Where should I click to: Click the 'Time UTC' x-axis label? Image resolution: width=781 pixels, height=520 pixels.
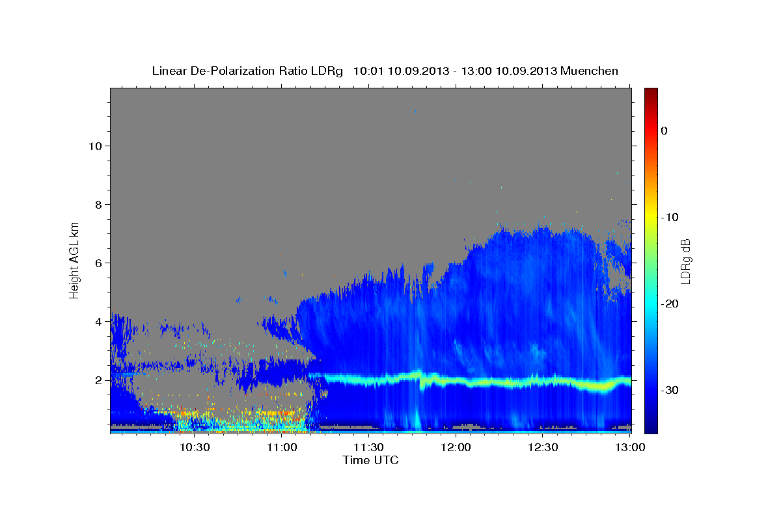coord(370,460)
